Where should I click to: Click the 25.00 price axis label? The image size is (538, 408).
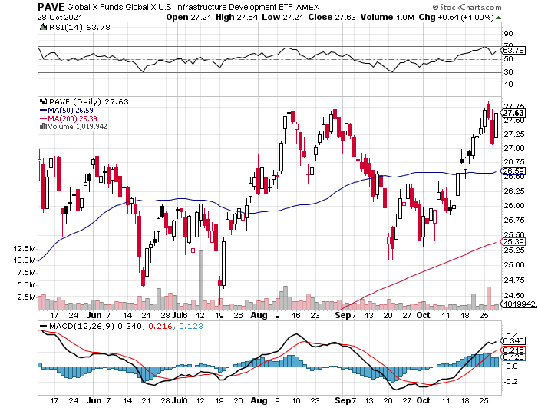514,265
